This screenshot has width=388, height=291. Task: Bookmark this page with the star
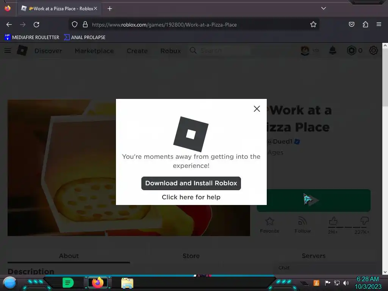point(313,25)
